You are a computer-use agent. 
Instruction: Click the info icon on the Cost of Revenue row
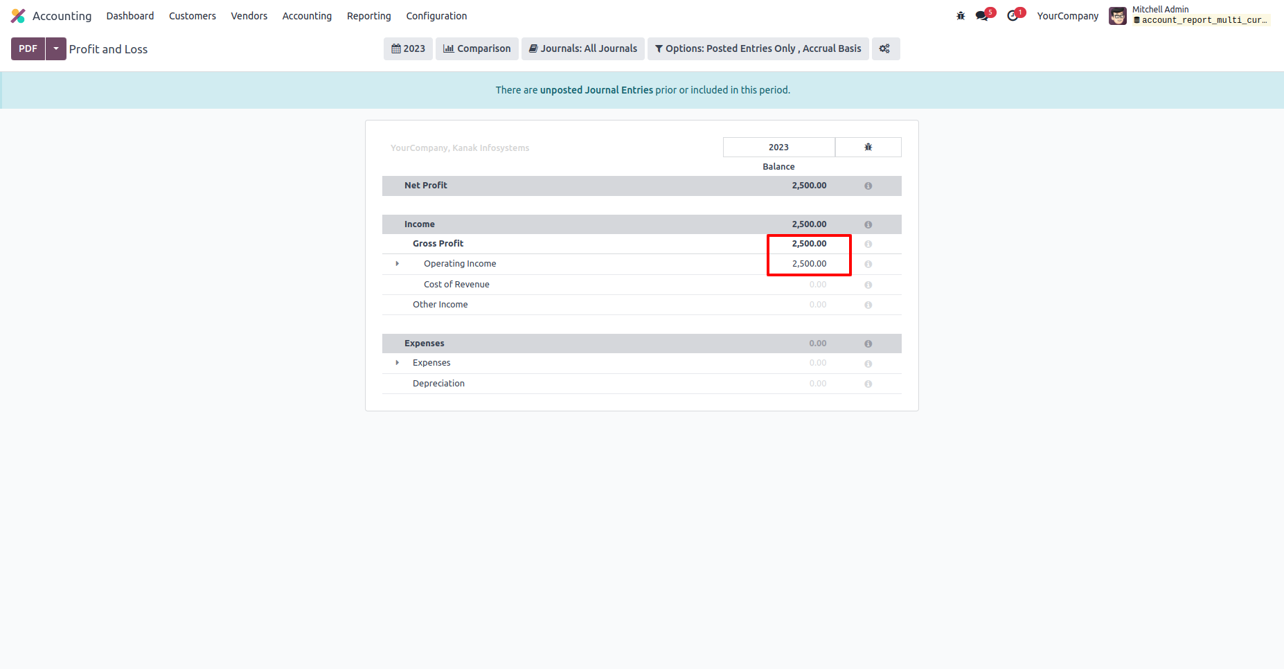pos(868,285)
